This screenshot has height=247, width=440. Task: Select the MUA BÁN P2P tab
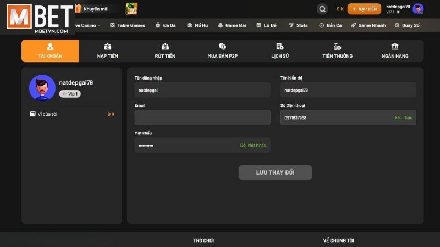pyautogui.click(x=222, y=51)
